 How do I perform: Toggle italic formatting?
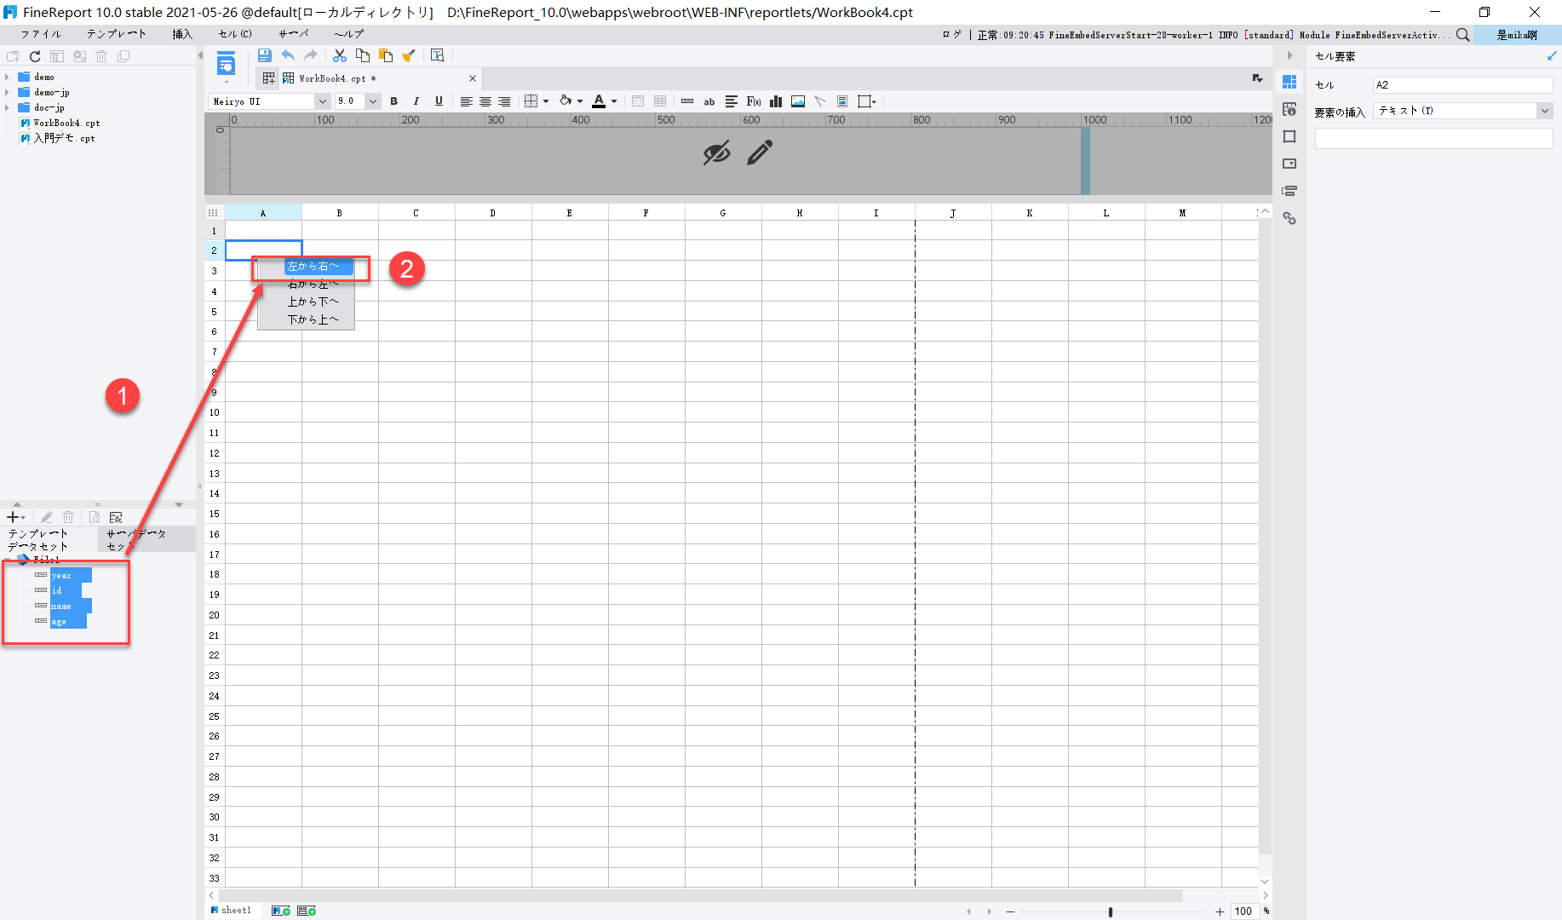pyautogui.click(x=416, y=101)
